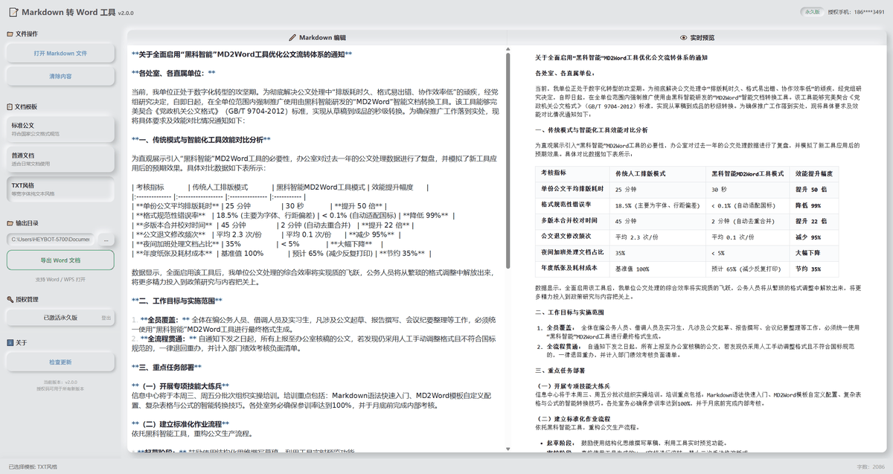Click the 实时预览 panel header

pyautogui.click(x=697, y=37)
